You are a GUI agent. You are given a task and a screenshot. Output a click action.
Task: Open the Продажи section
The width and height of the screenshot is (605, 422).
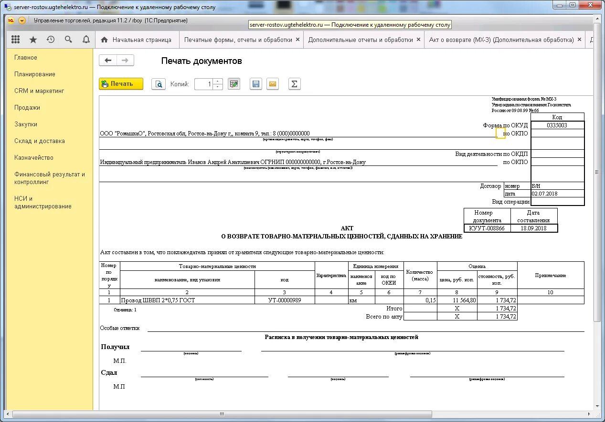click(27, 108)
